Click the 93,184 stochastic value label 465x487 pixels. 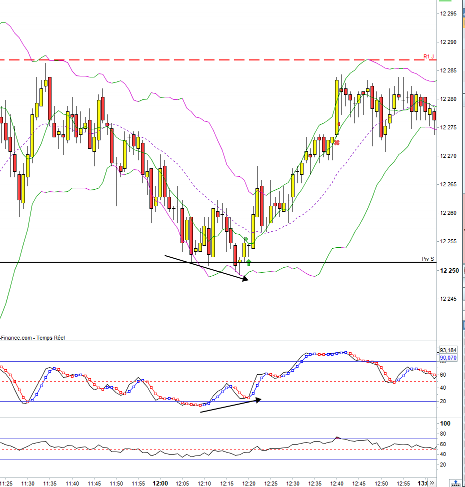click(448, 350)
